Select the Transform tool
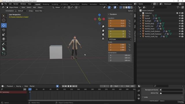The image size is (185, 104). pyautogui.click(x=4, y=39)
